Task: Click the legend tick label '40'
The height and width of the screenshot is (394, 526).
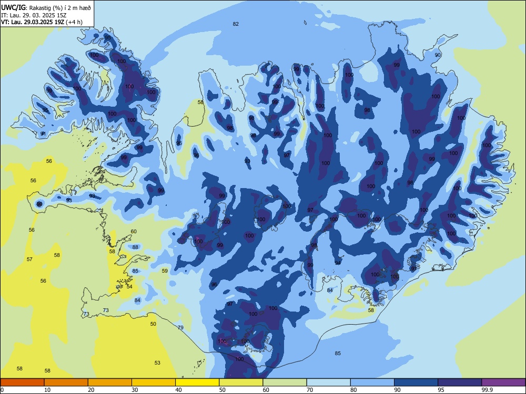Action: (x=178, y=390)
